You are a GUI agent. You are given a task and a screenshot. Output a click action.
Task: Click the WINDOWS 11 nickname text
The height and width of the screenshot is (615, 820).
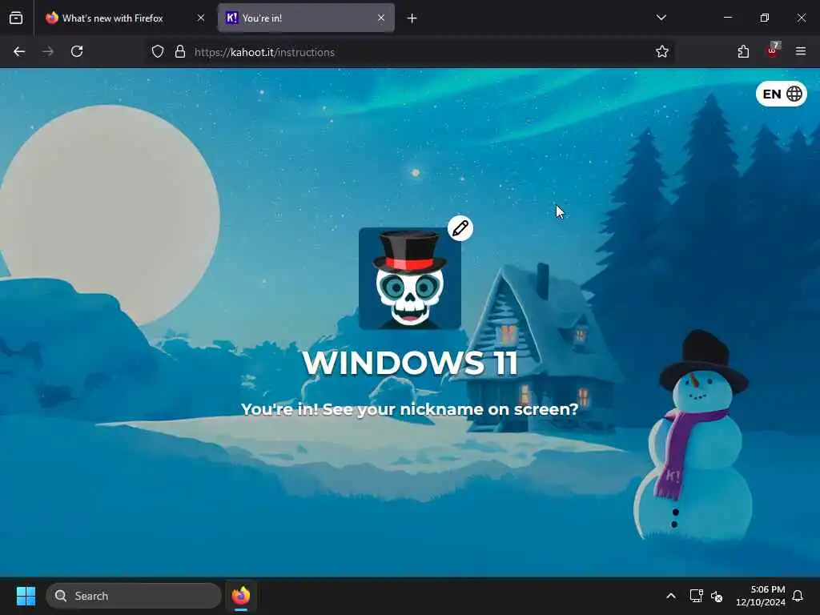(410, 362)
